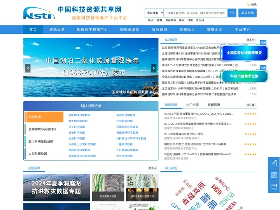Viewport: 280px width, 210px height.
Task: Switch to the 推荐资源 tab
Action: 171,105
